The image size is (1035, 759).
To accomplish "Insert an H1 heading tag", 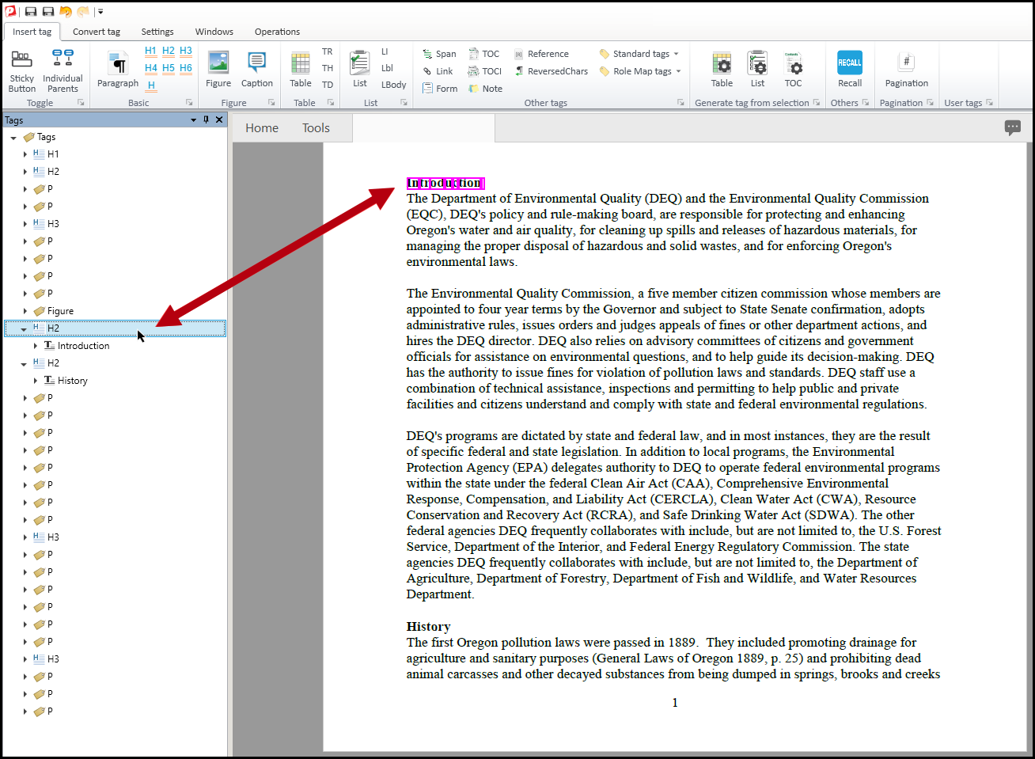I will [x=150, y=51].
